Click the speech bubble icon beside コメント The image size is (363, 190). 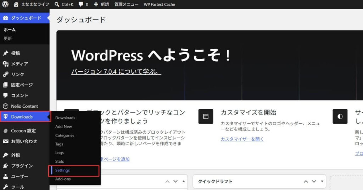6,95
